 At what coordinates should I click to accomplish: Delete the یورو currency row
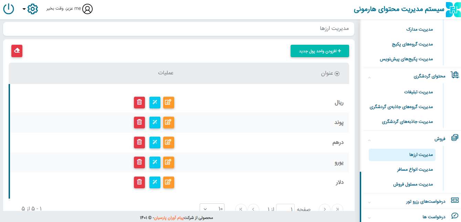139,162
